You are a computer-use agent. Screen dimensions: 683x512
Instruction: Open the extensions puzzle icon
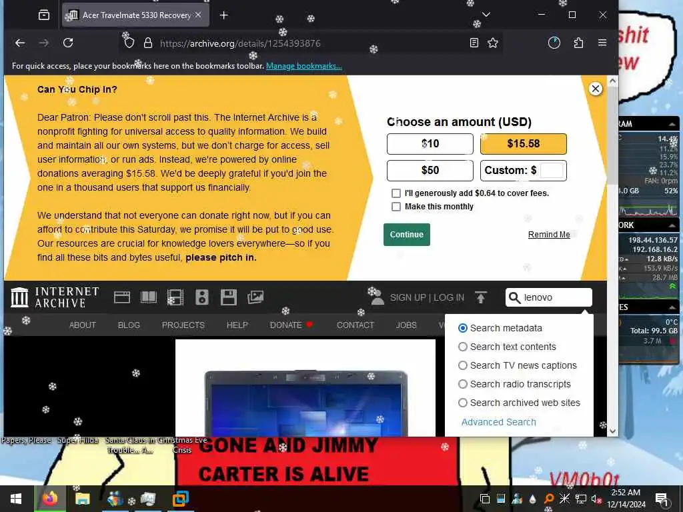[578, 43]
